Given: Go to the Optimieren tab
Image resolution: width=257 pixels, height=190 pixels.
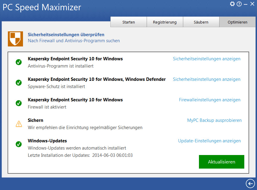Looking at the screenshot, I should click(x=237, y=22).
